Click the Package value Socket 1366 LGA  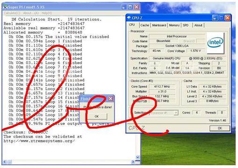click(177, 46)
